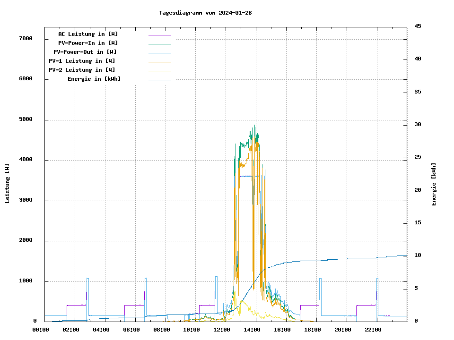The height and width of the screenshot is (340, 454).
Task: Select the PV-Power-Out legend label
Action: pos(85,52)
